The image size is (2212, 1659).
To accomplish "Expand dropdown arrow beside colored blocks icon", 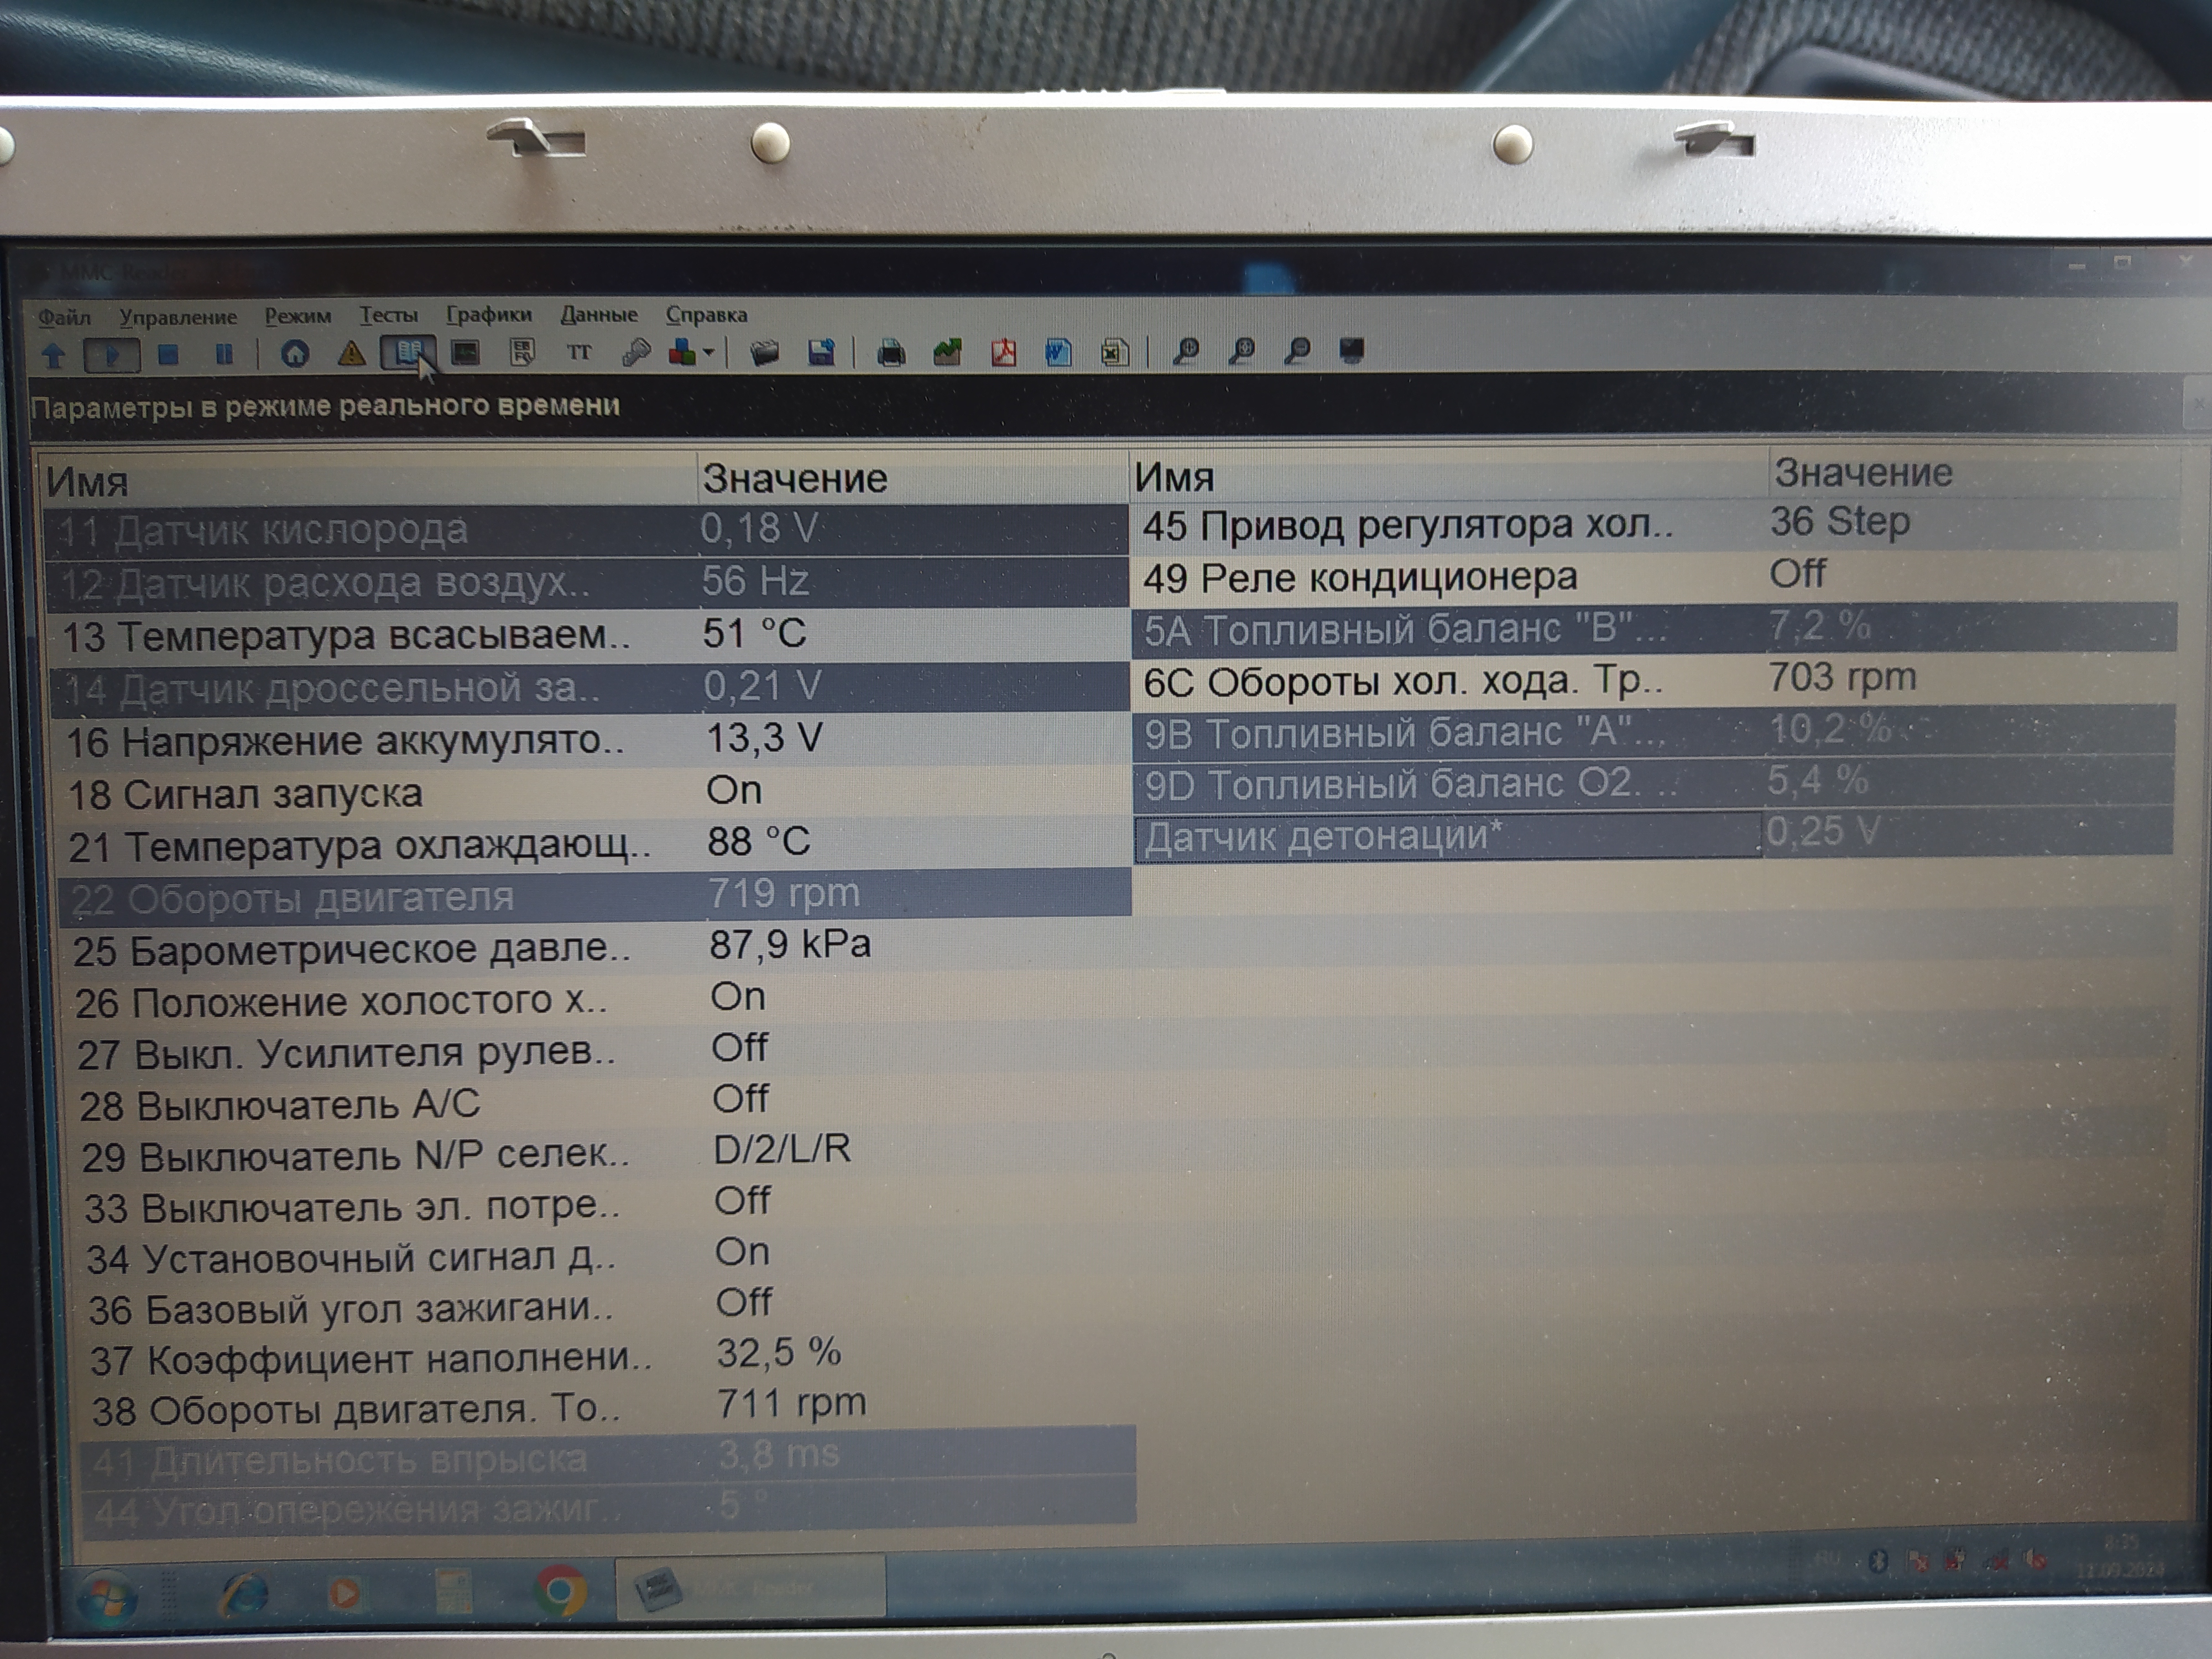I will pos(708,352).
